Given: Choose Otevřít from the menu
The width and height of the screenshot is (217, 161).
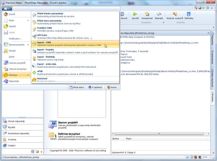Looking at the screenshot, I should [16, 26].
